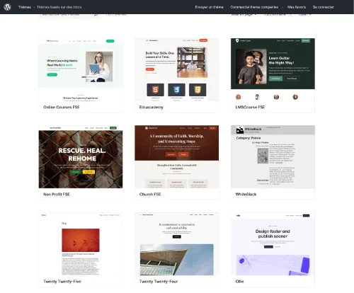The image size is (354, 293).
Task: Go to Mes favoris
Action: 297,7
